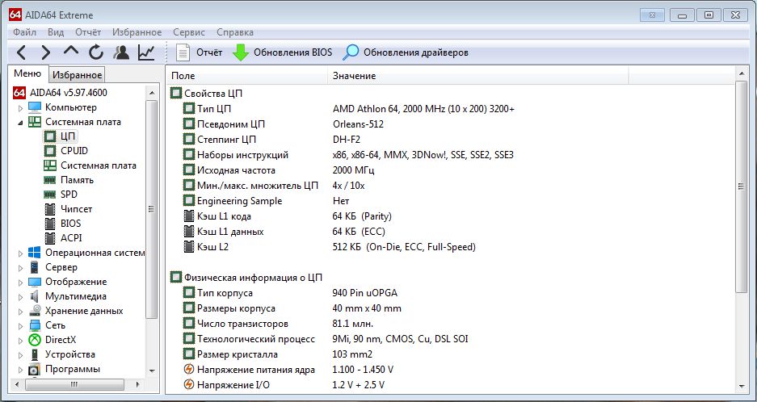This screenshot has height=402, width=757.
Task: Click icon beside Напряжение питания ядра
Action: pos(189,370)
